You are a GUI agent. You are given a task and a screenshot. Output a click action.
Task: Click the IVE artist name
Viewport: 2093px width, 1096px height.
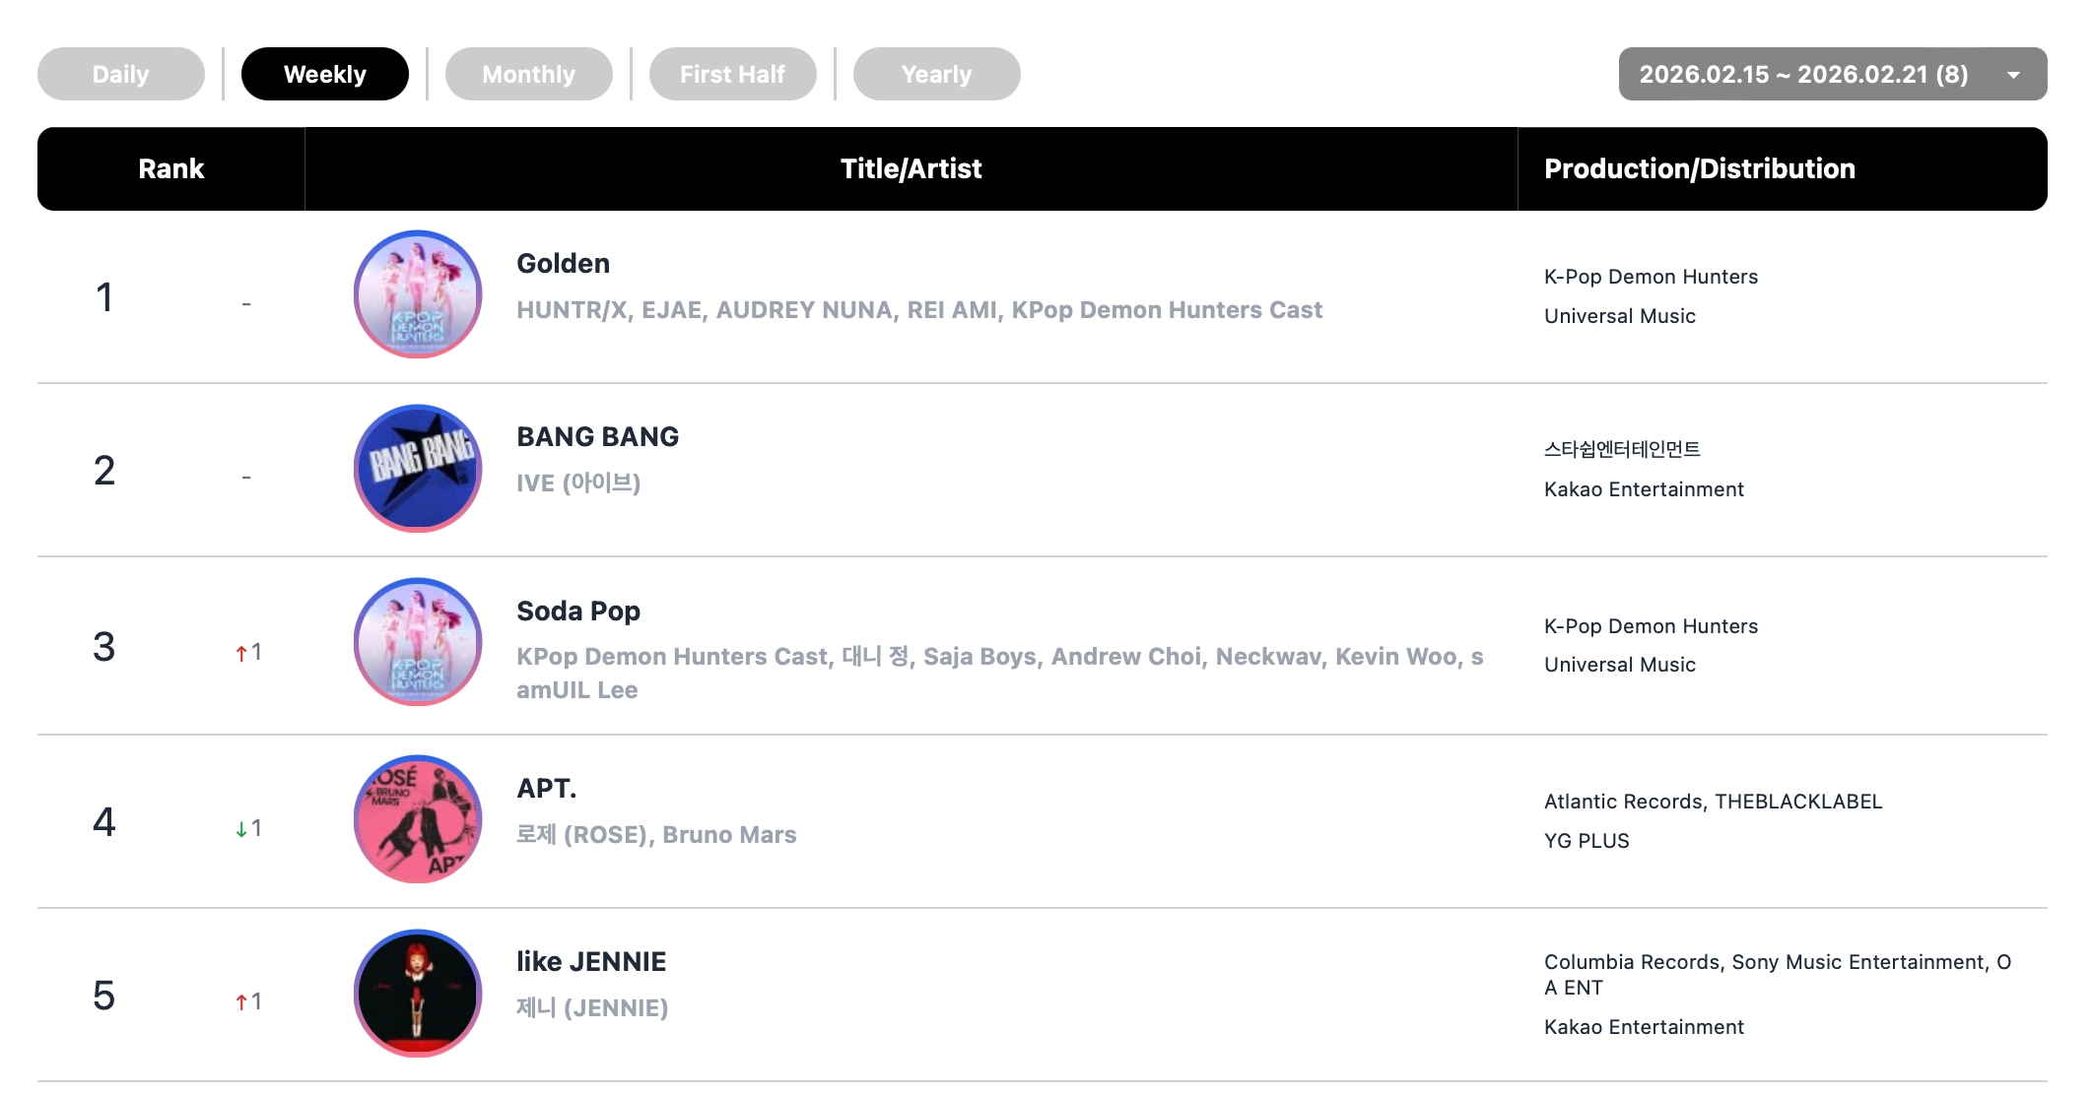578,484
